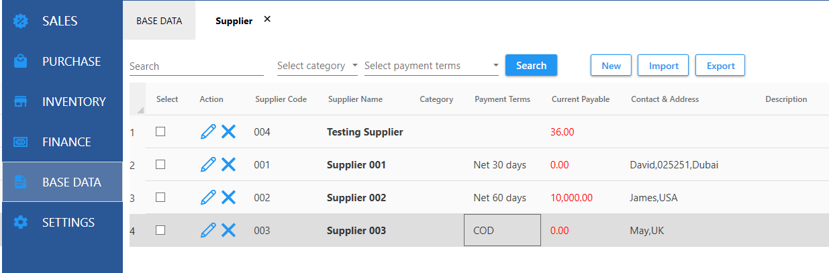Close the Supplier tab
829x273 pixels.
point(267,19)
